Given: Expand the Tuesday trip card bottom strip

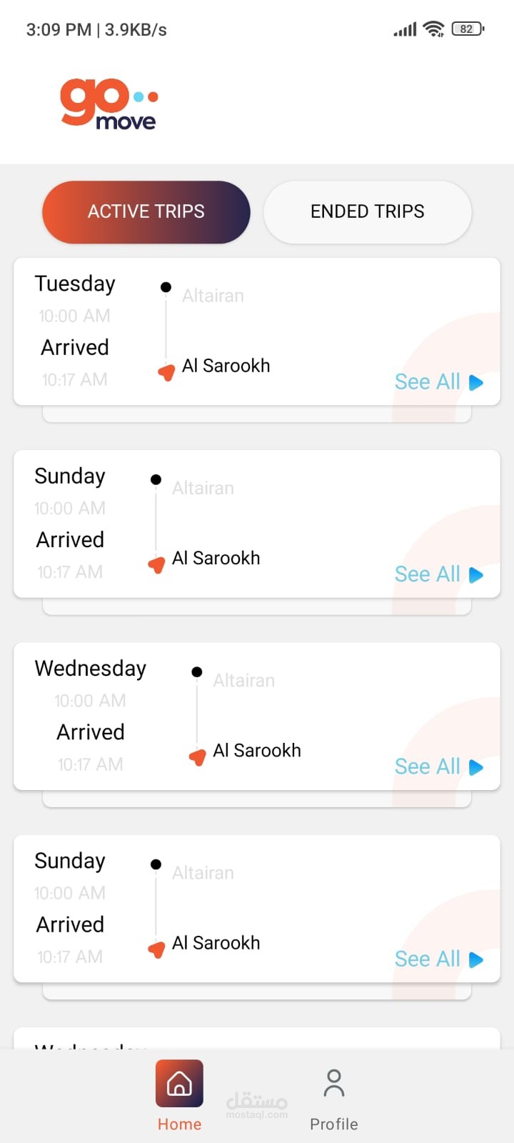Looking at the screenshot, I should pos(257,414).
